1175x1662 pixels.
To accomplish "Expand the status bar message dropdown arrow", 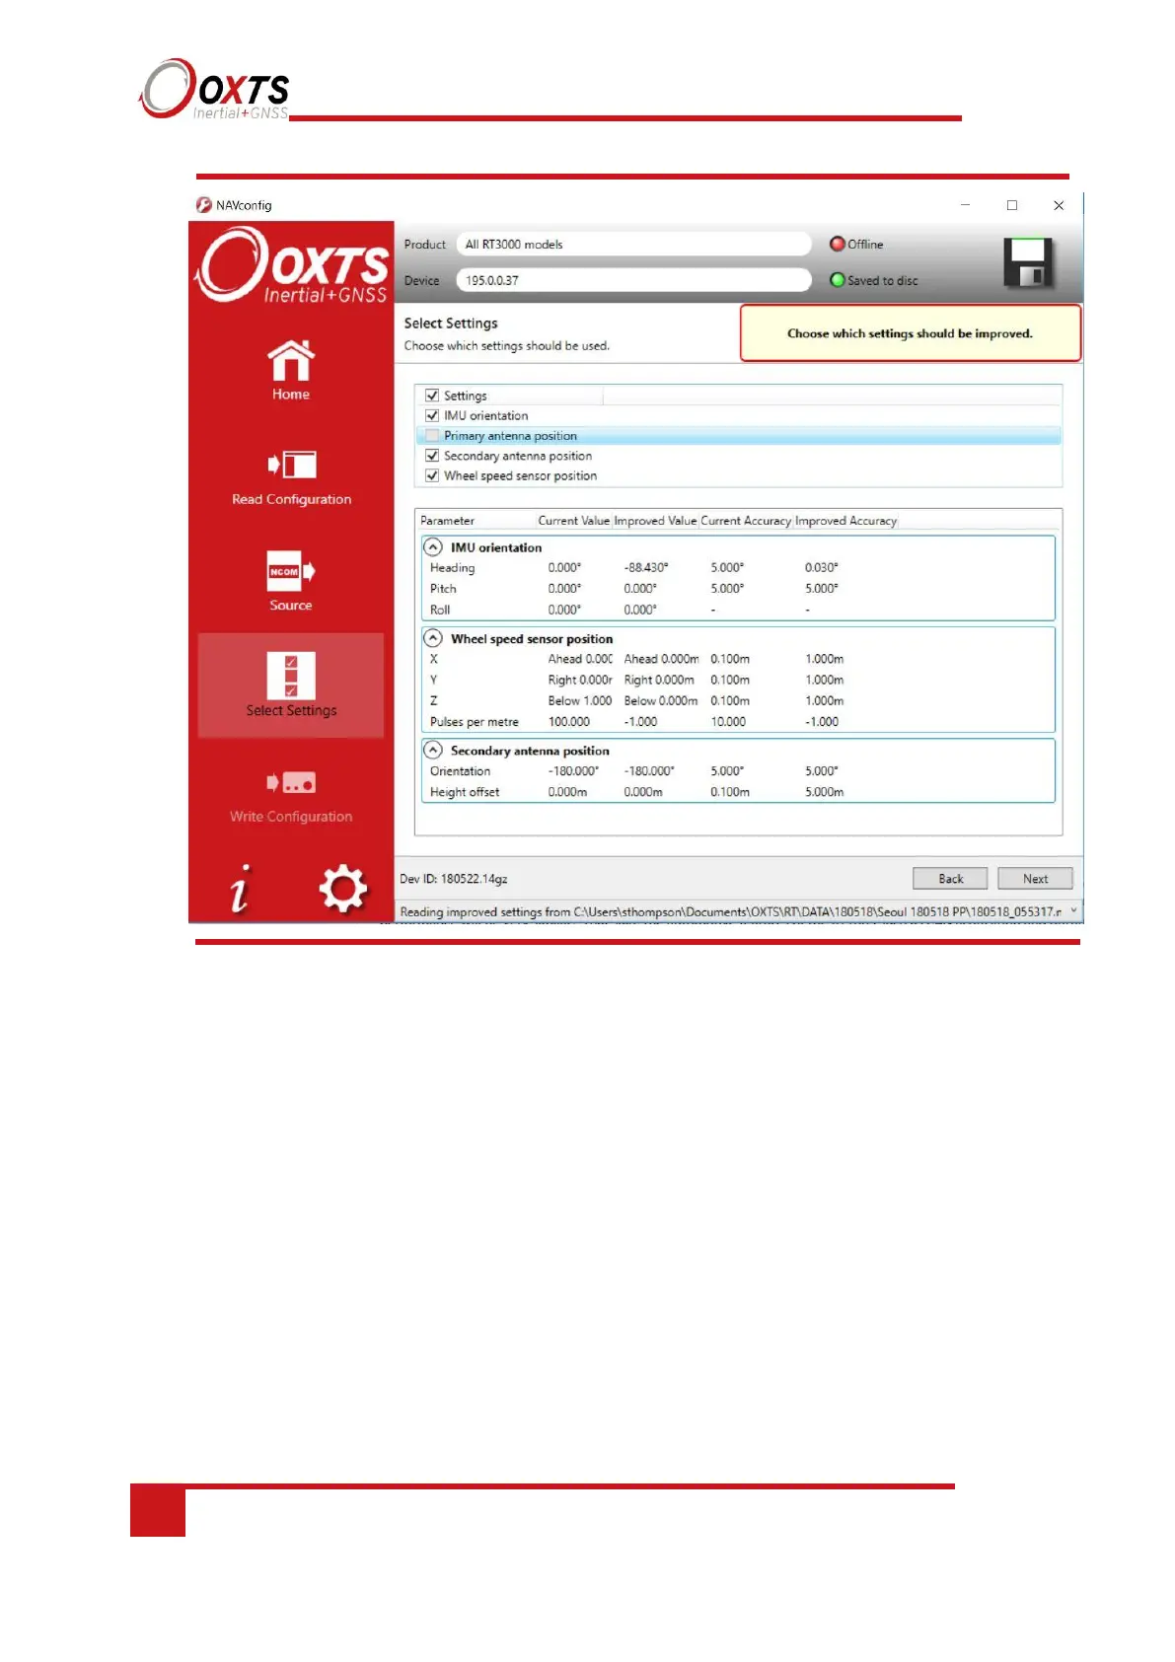I will pos(1074,911).
